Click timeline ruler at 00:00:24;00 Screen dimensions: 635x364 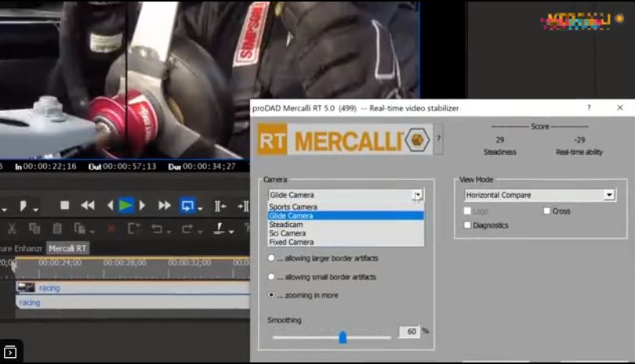pyautogui.click(x=60, y=263)
